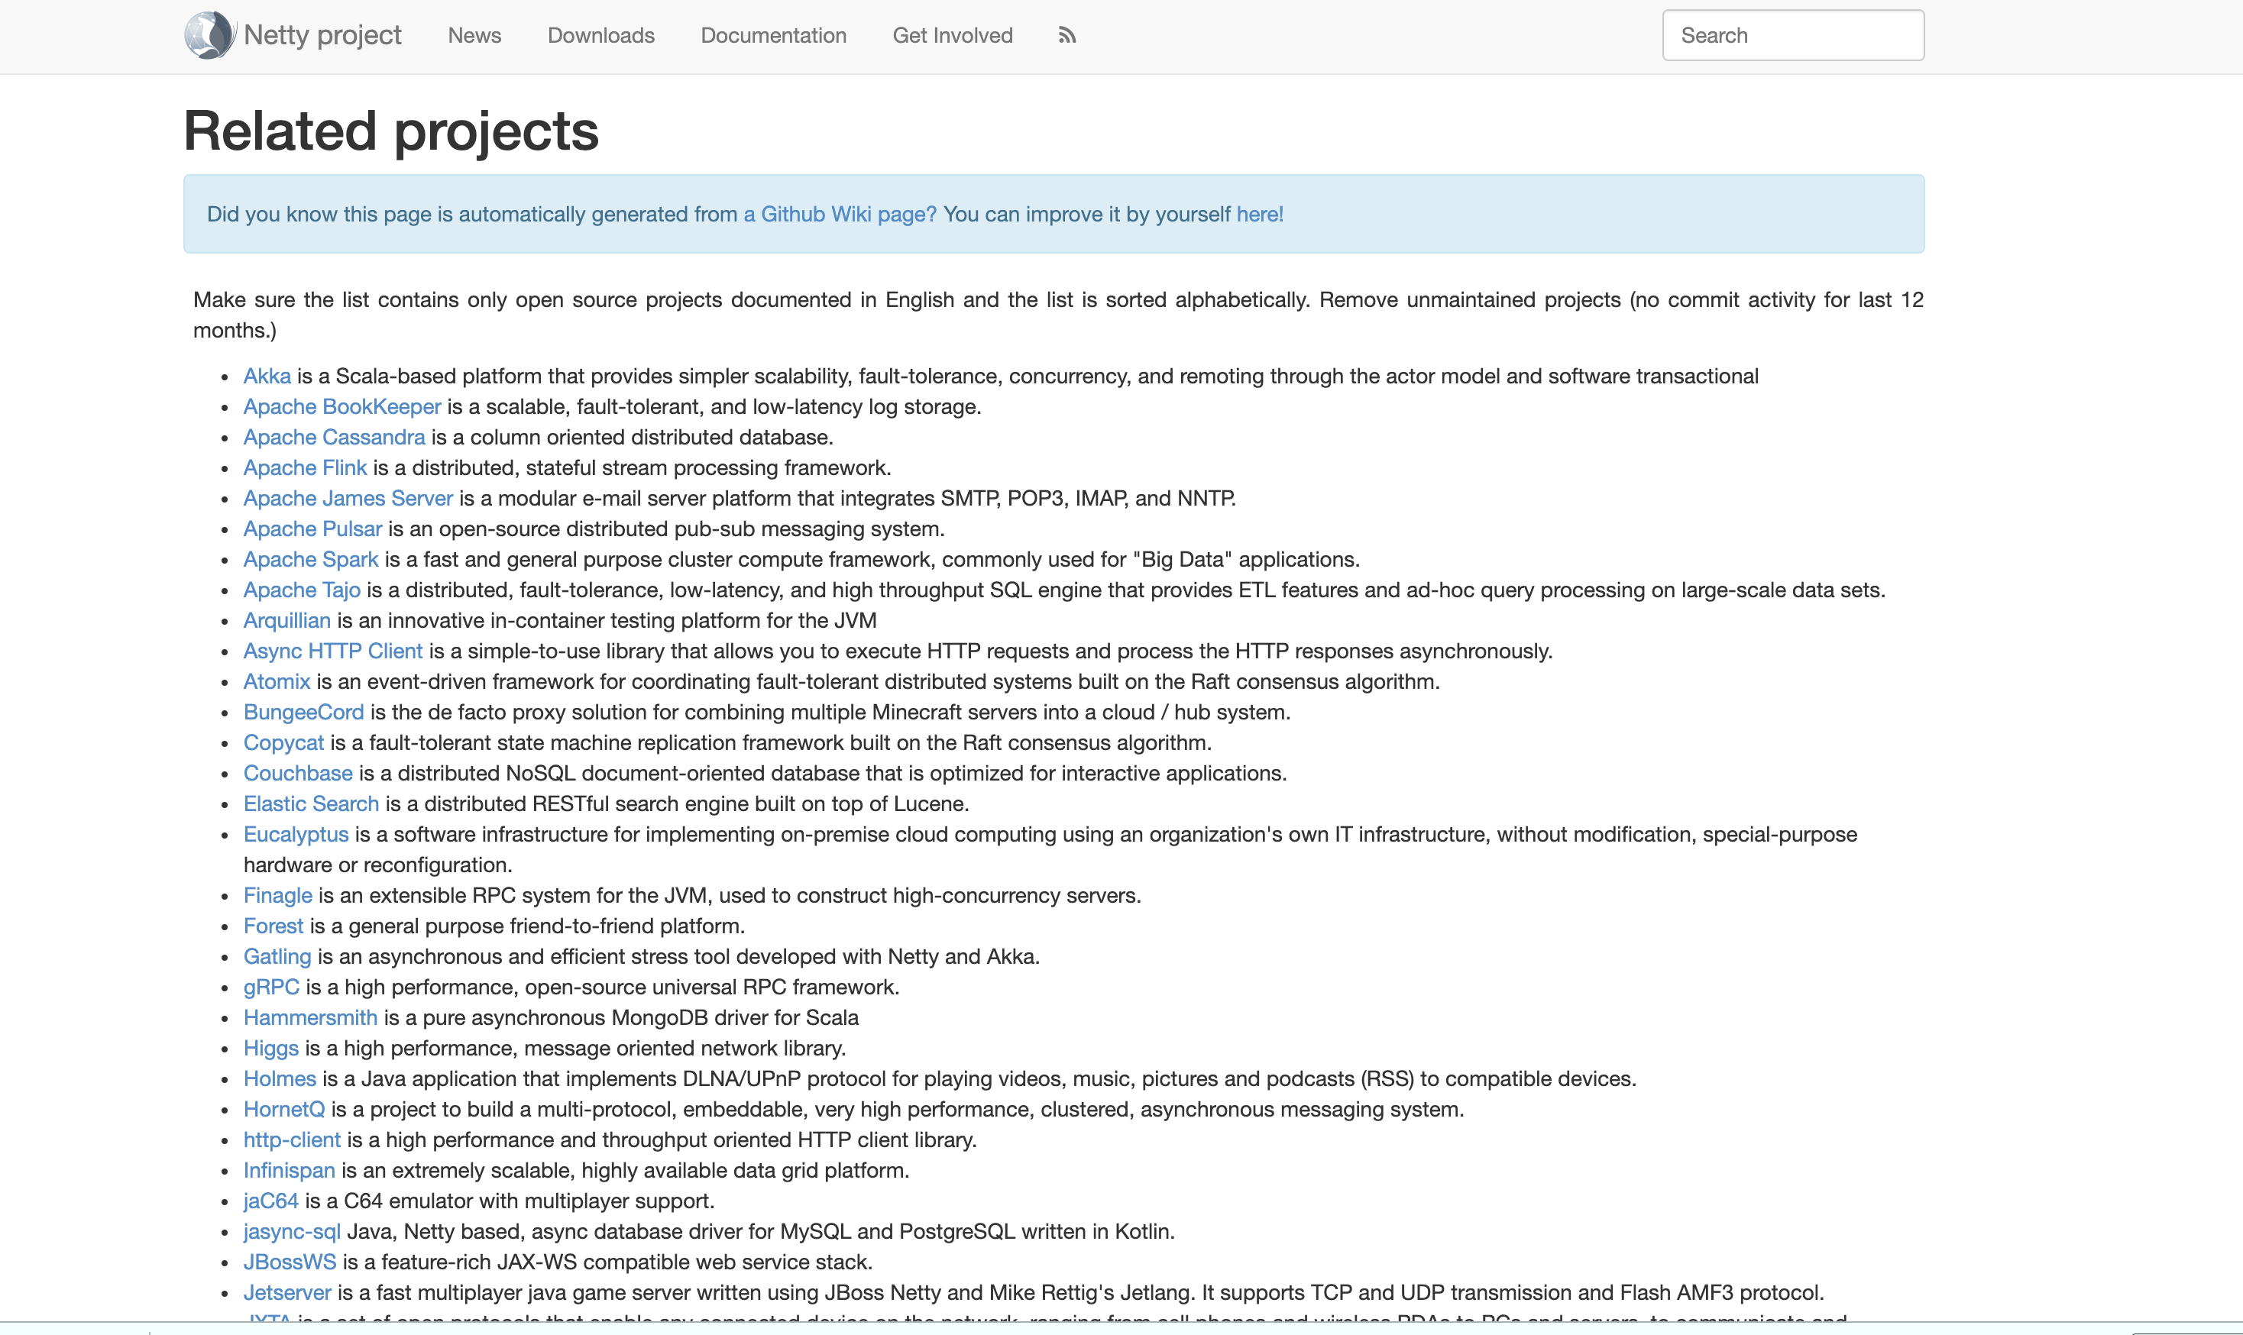
Task: Open the RSS feed icon
Action: pos(1067,35)
